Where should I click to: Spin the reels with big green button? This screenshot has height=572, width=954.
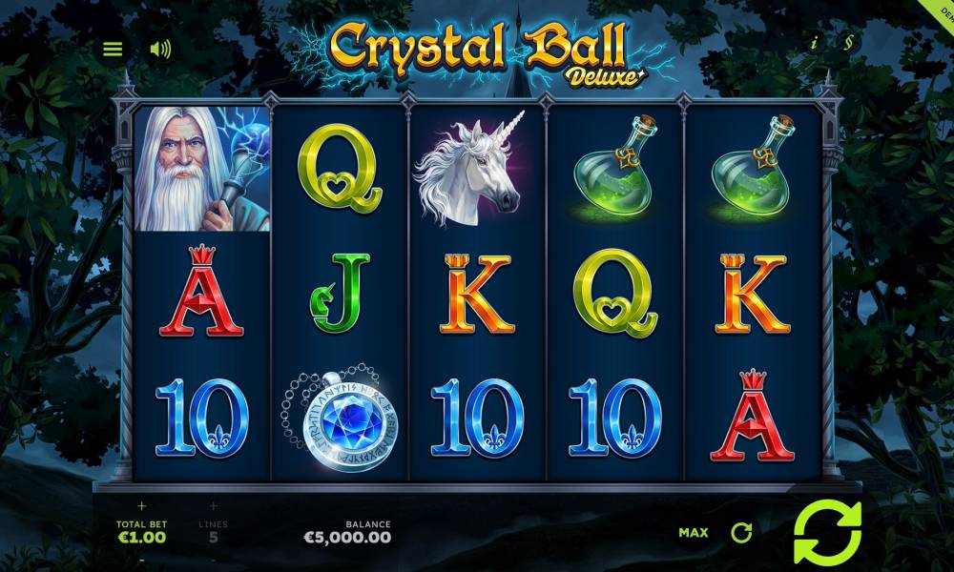[x=828, y=533]
